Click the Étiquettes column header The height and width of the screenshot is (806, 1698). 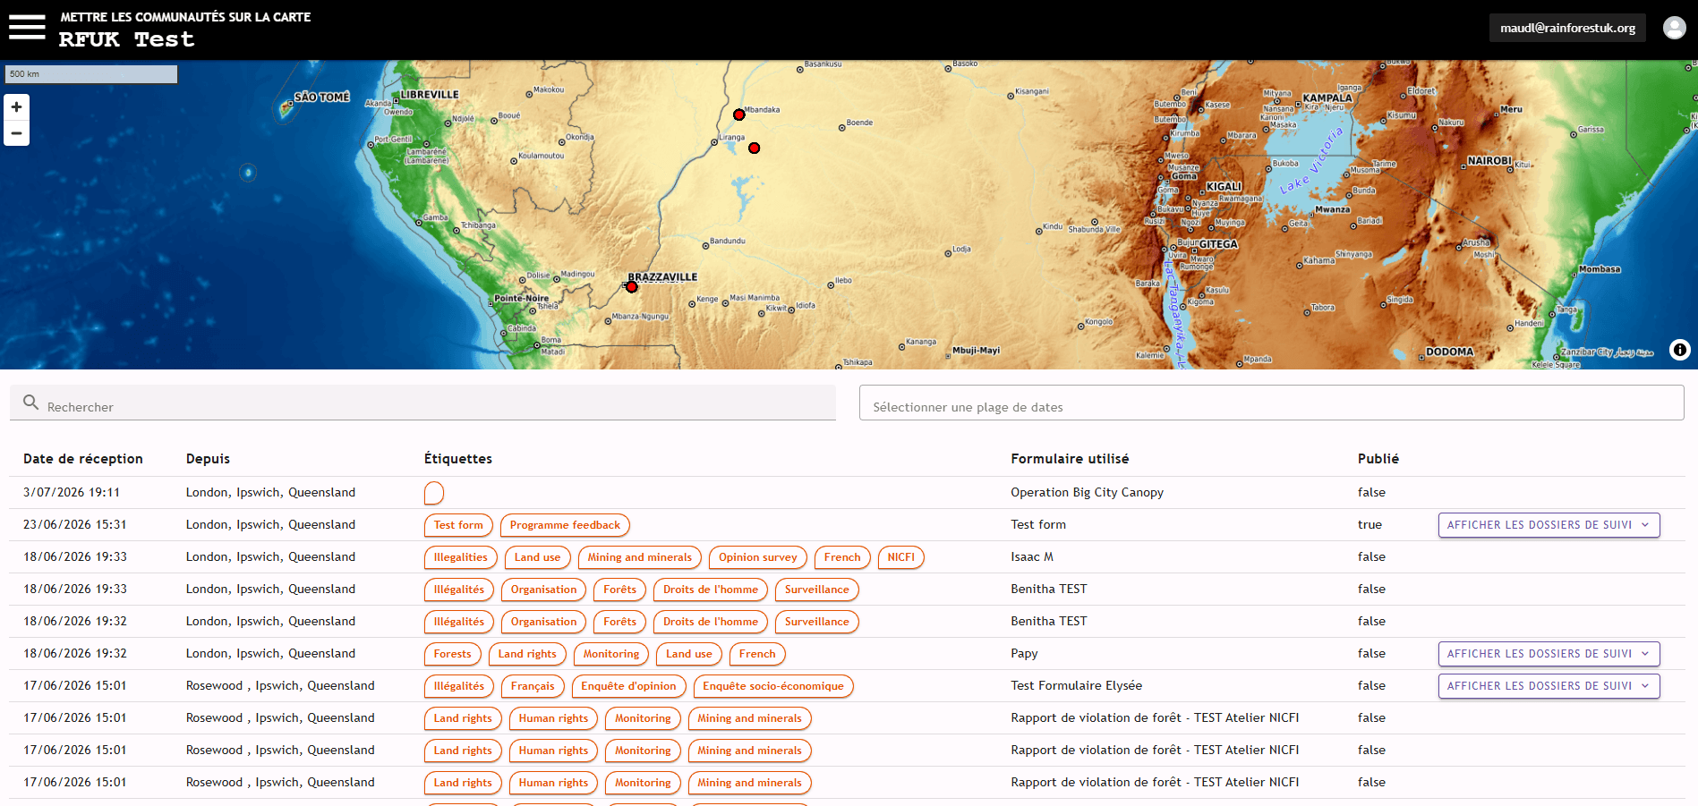pos(458,459)
